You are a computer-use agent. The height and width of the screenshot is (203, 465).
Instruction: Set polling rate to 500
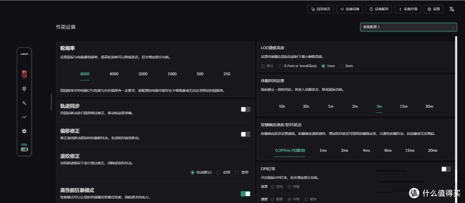(x=200, y=74)
